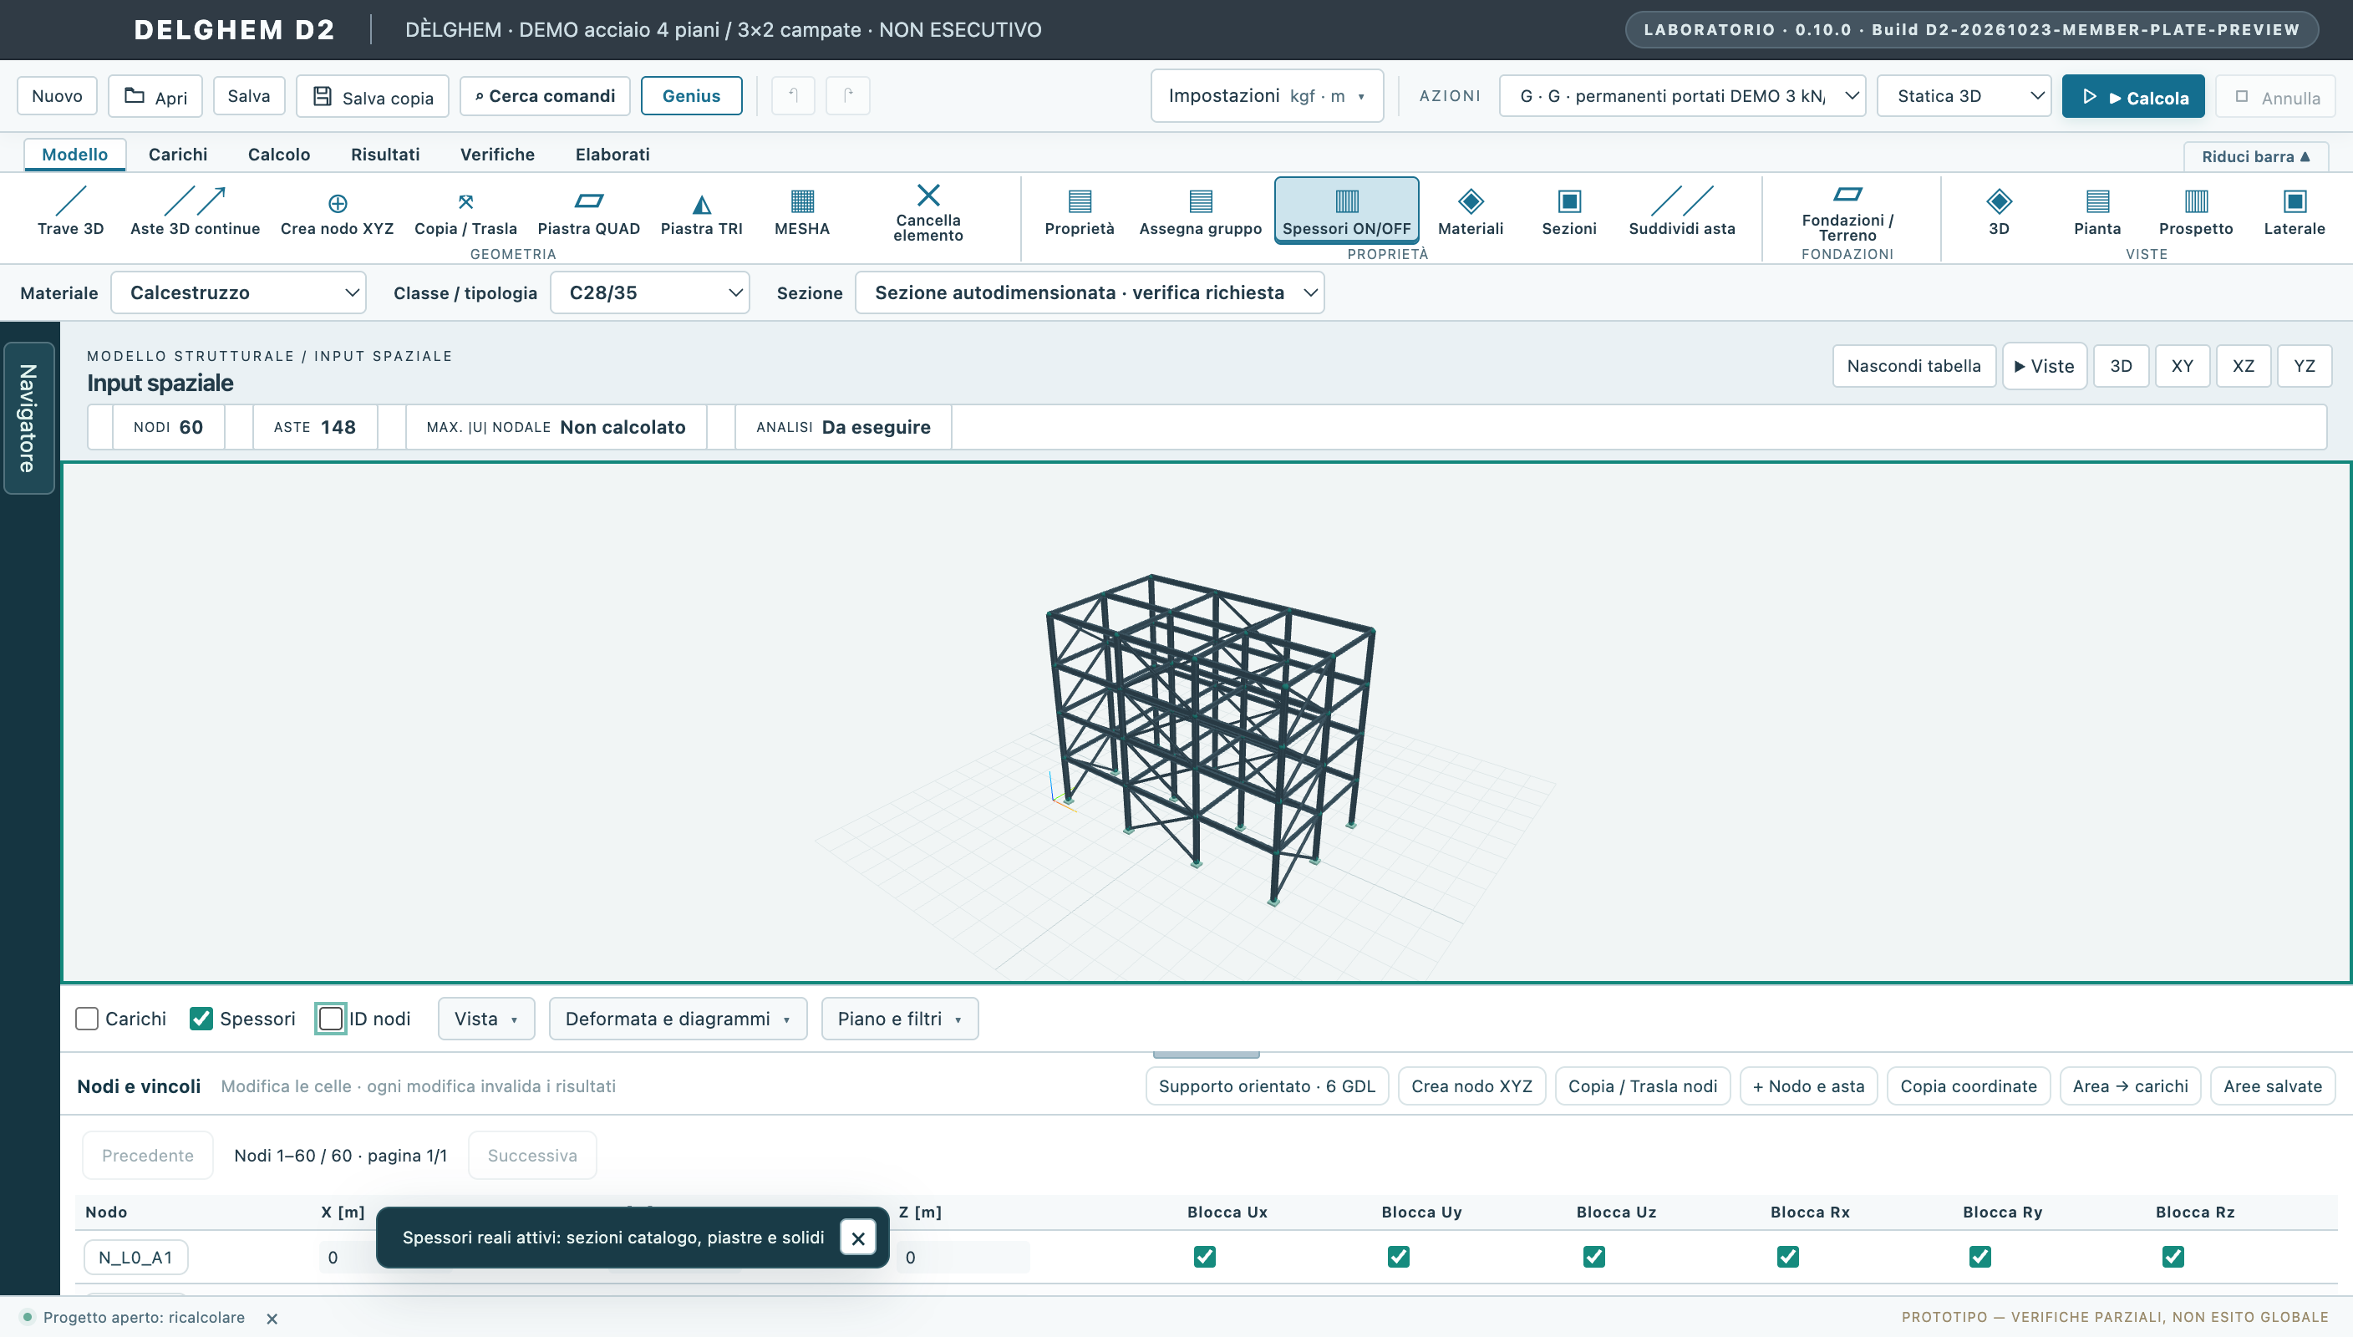
Task: Activate Aste 3D continue tool
Action: point(195,212)
